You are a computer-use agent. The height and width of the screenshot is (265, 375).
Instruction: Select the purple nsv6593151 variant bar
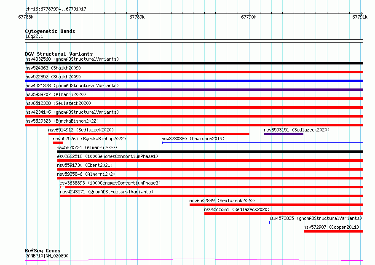(x=284, y=134)
